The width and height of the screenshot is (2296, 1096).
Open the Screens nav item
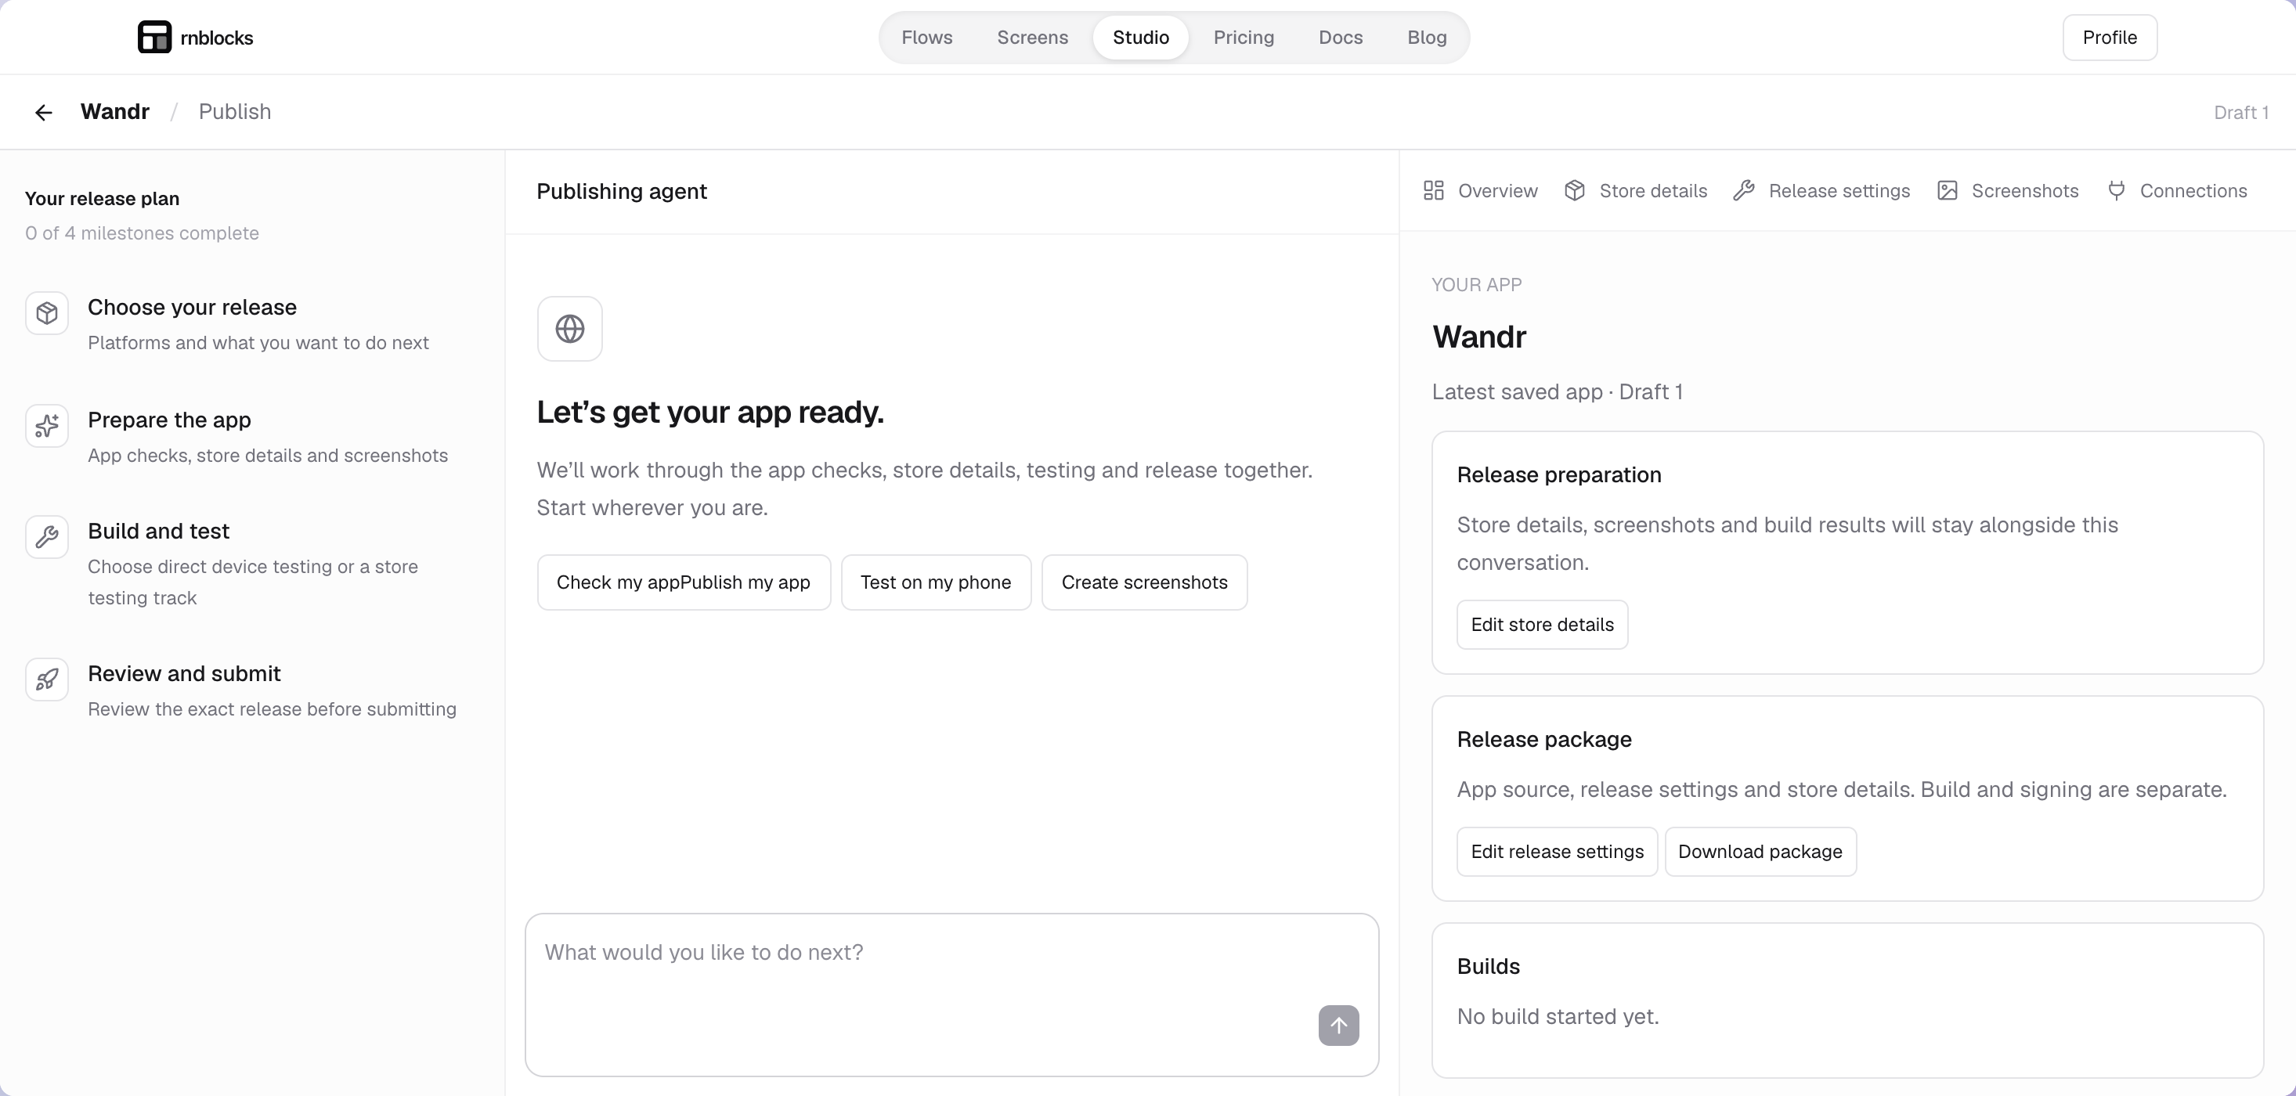[1032, 38]
